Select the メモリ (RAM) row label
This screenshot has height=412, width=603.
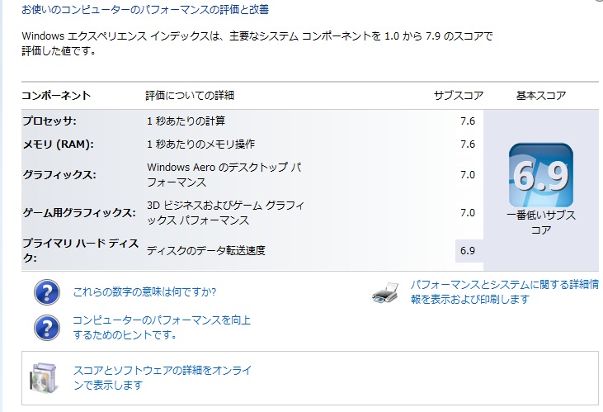(59, 144)
